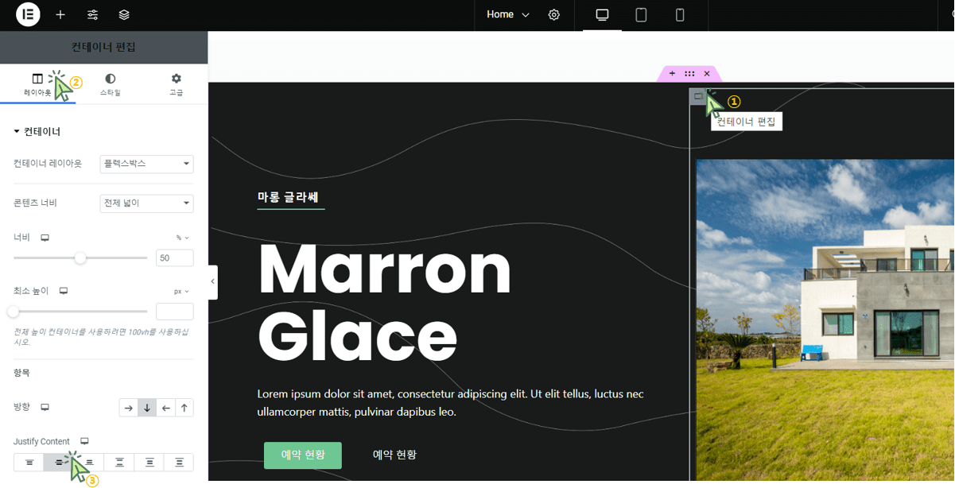Image resolution: width=955 pixels, height=488 pixels.
Task: Open the Structure layers icon
Action: (x=124, y=15)
